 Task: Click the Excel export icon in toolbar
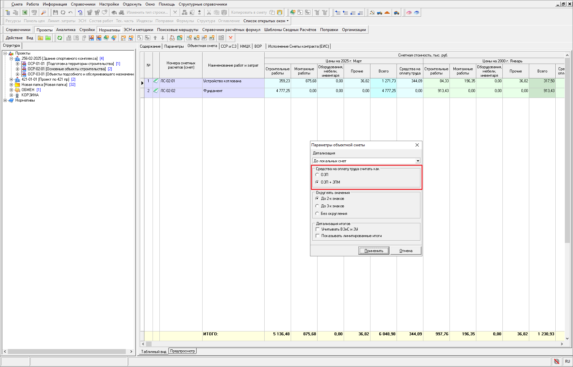25,12
